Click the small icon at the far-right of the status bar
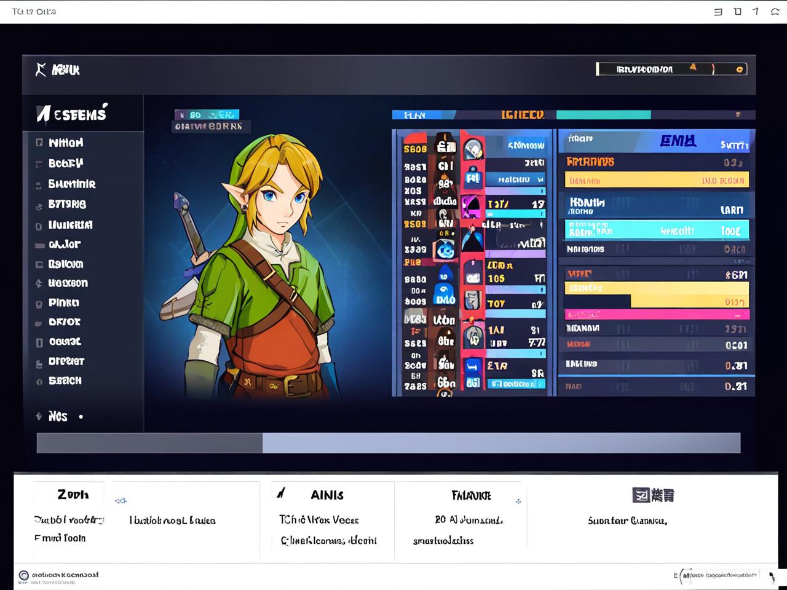The height and width of the screenshot is (590, 787). click(x=772, y=576)
